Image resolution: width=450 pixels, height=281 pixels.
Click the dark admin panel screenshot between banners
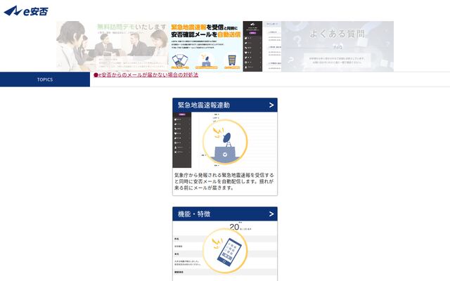252,46
